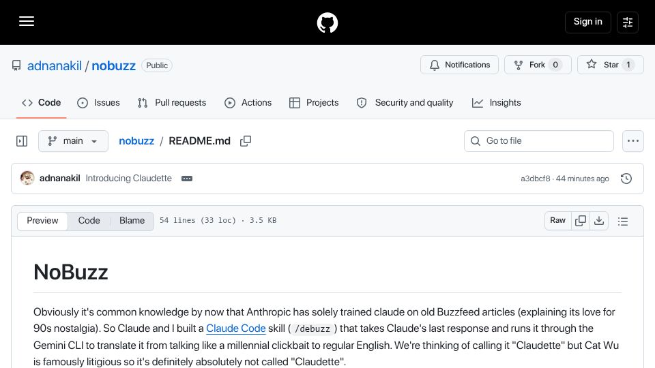
Task: Focus the Go to file search field
Action: (x=538, y=141)
